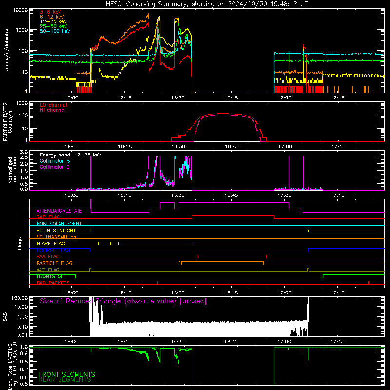Screen dimensions: 390x390
Task: Click the SAA_FLAG label
Action: 48,256
